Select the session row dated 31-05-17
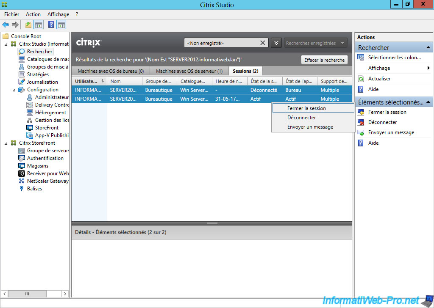 coord(212,99)
